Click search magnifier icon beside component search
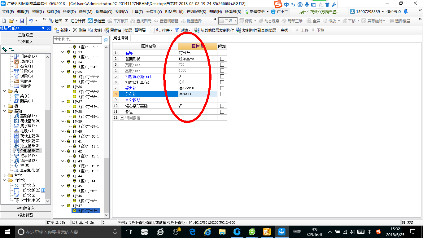Screen dimensions: 423x238 (106, 40)
